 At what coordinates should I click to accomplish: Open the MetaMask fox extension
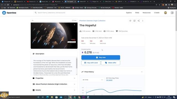point(163,5)
